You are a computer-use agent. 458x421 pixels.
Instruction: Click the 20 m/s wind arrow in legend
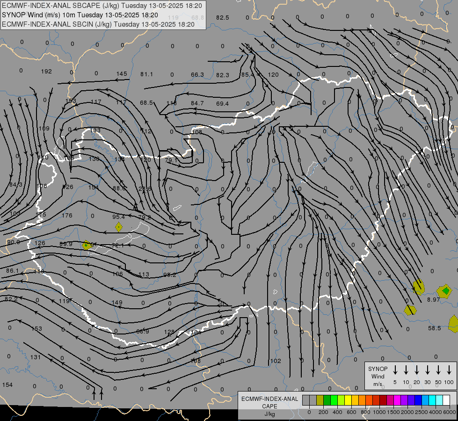tap(417, 370)
